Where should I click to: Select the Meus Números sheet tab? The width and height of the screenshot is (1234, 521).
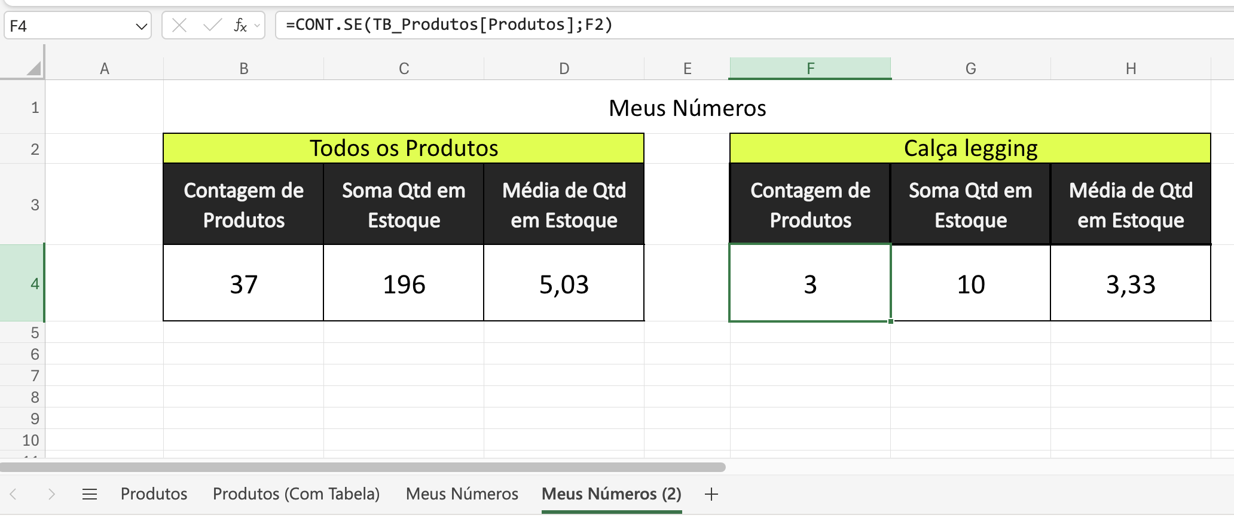pyautogui.click(x=462, y=494)
